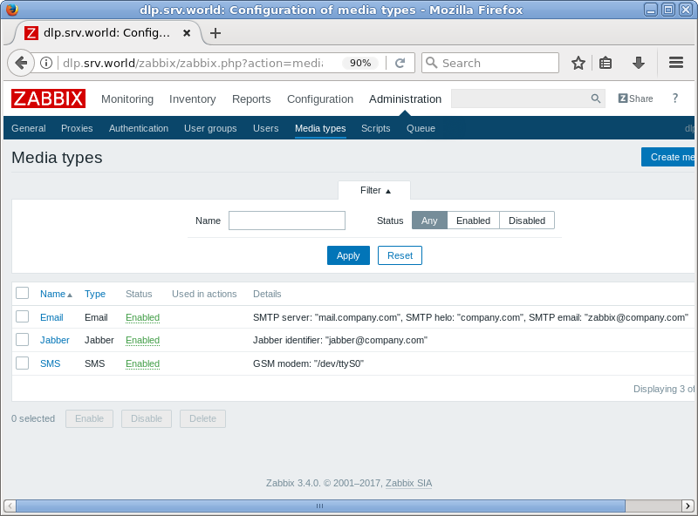Click the browser URL address field
698x516 pixels.
192,63
